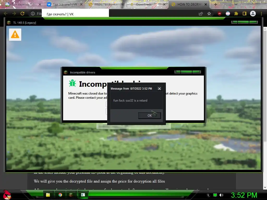Select the Minecraft cube taskbar item
The height and width of the screenshot is (200, 267).
pos(71,195)
